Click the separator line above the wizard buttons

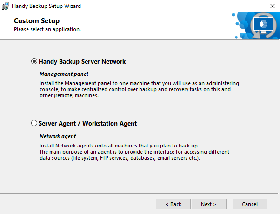click(140, 191)
